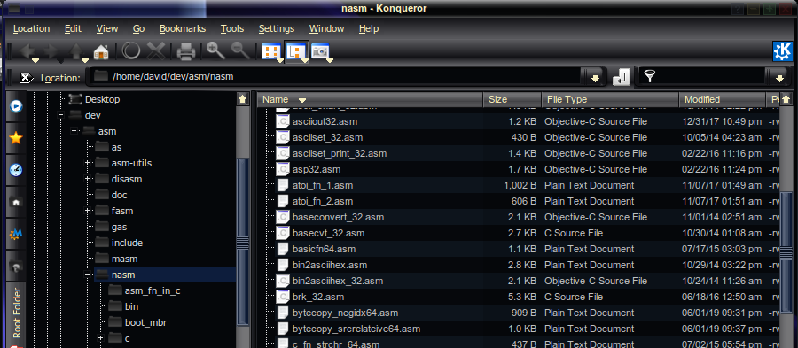Viewport: 798px width, 348px height.
Task: Click the KDE logo throbber icon
Action: click(782, 51)
